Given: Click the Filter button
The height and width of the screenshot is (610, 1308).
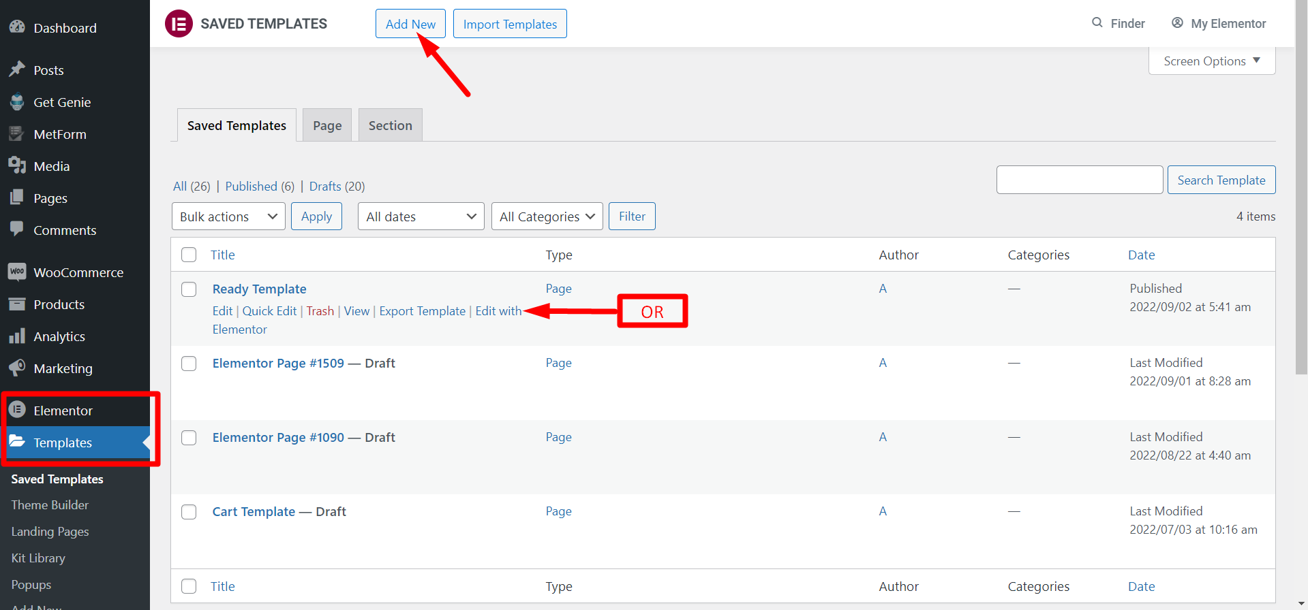Looking at the screenshot, I should (632, 216).
